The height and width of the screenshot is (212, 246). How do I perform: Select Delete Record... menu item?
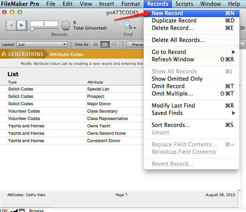click(192, 28)
